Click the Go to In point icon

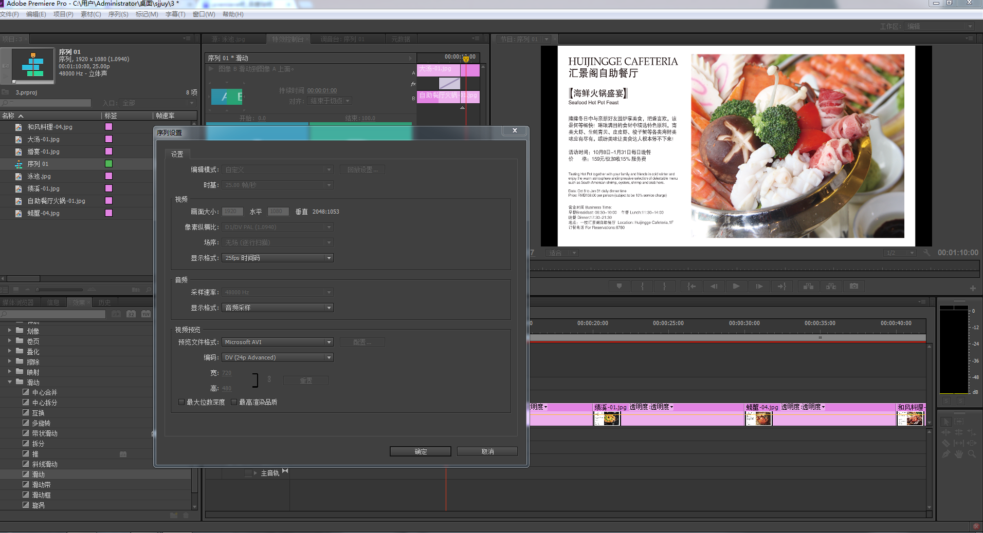[x=691, y=286]
